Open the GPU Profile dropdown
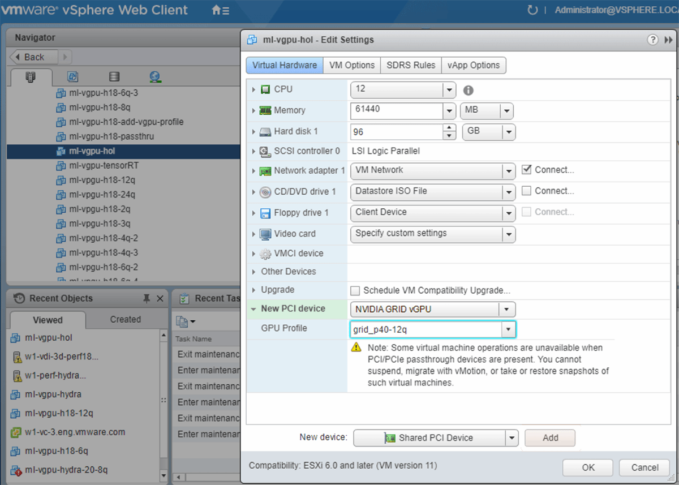 click(508, 329)
